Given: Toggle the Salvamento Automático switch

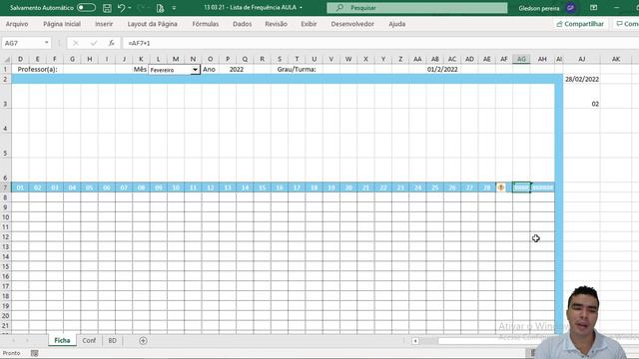Looking at the screenshot, I should (86, 8).
